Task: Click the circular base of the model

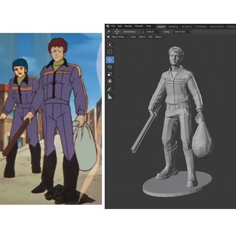Action: (177, 184)
